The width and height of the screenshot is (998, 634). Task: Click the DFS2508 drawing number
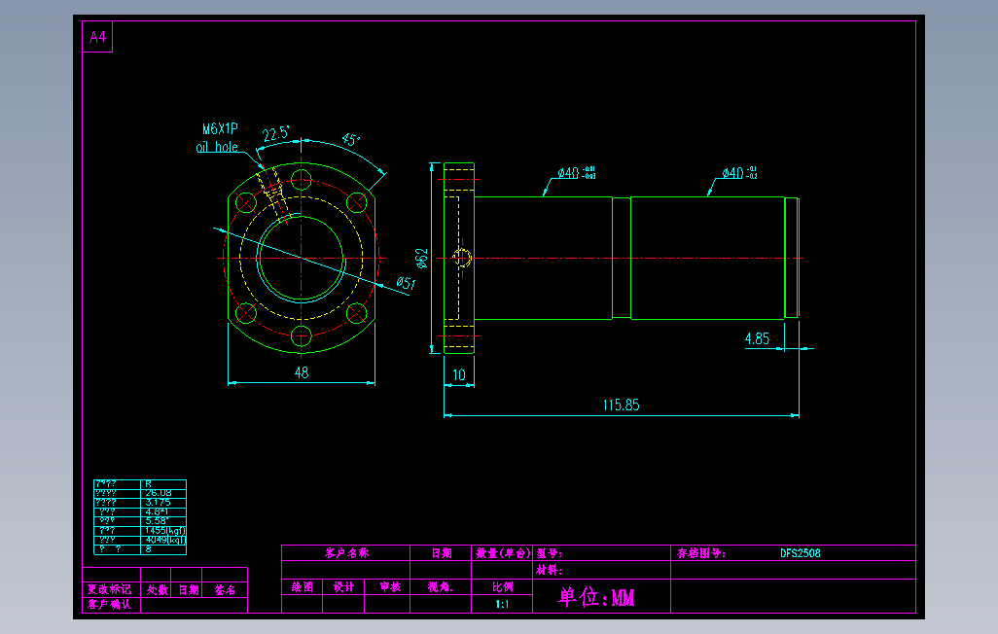[801, 553]
